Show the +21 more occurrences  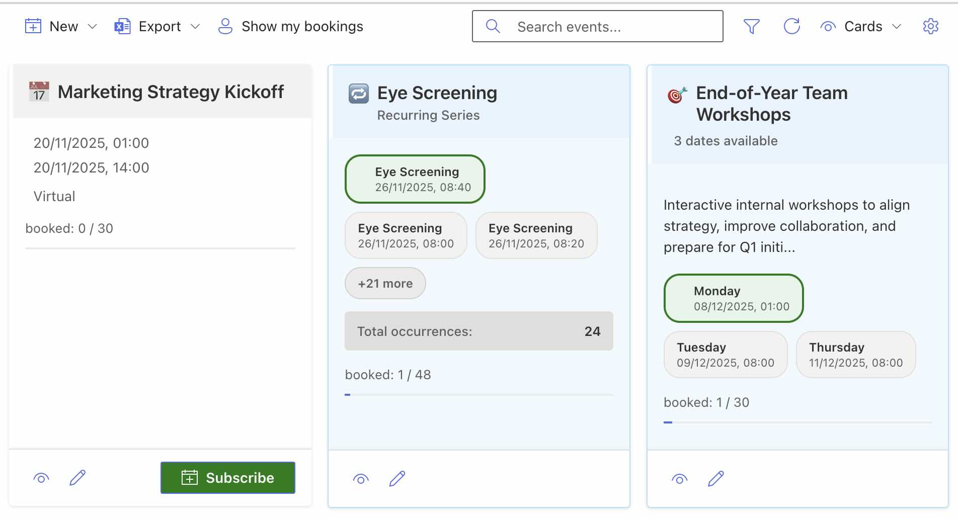pyautogui.click(x=385, y=283)
